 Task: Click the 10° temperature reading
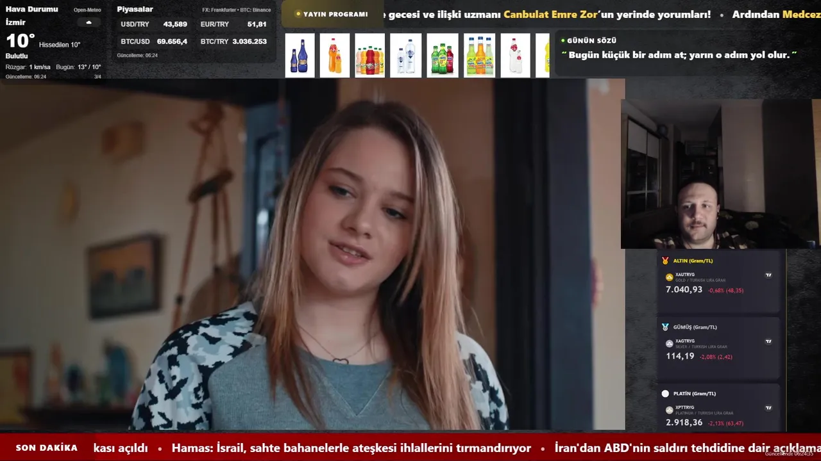tap(21, 41)
